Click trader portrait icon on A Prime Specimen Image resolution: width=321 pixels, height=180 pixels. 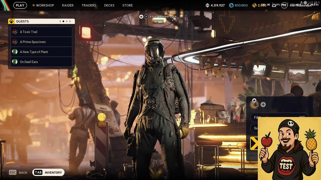pos(15,42)
